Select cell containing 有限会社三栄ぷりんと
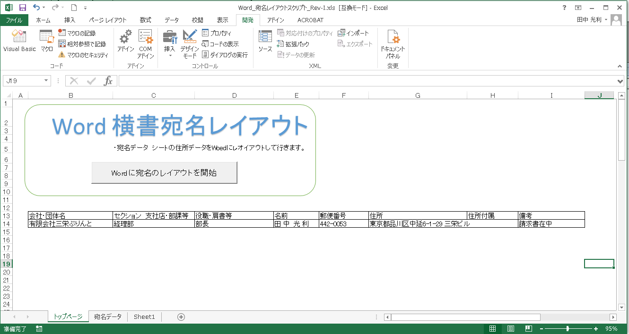 (70, 224)
